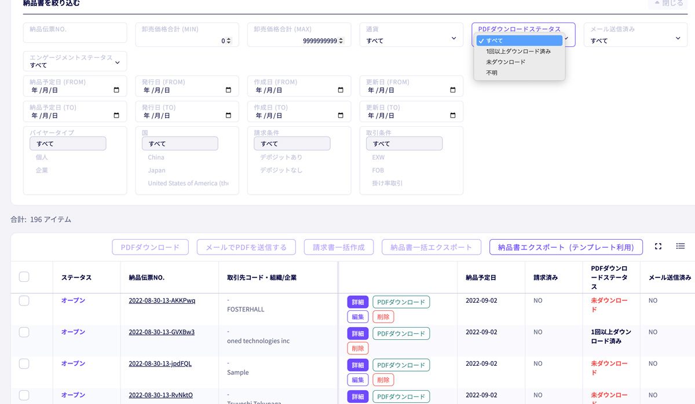Open calendar picker for 作成日 (FROM)
695x404 pixels.
tap(341, 90)
